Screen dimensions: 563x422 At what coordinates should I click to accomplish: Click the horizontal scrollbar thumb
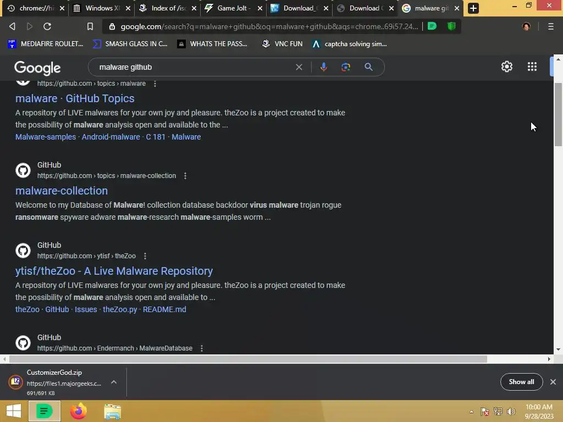[x=248, y=359]
